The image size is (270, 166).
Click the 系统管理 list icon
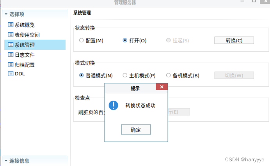11,45
